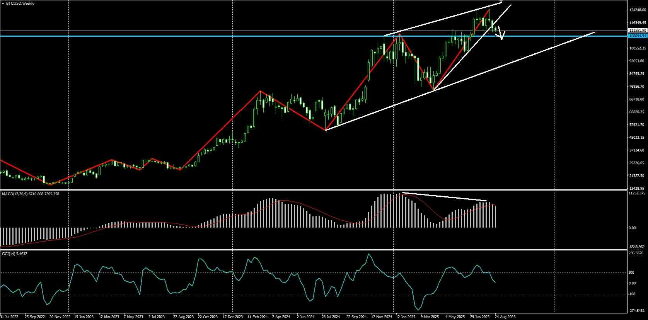Click the 9 Mar 2025 date label
This screenshot has width=648, height=320.
click(430, 317)
